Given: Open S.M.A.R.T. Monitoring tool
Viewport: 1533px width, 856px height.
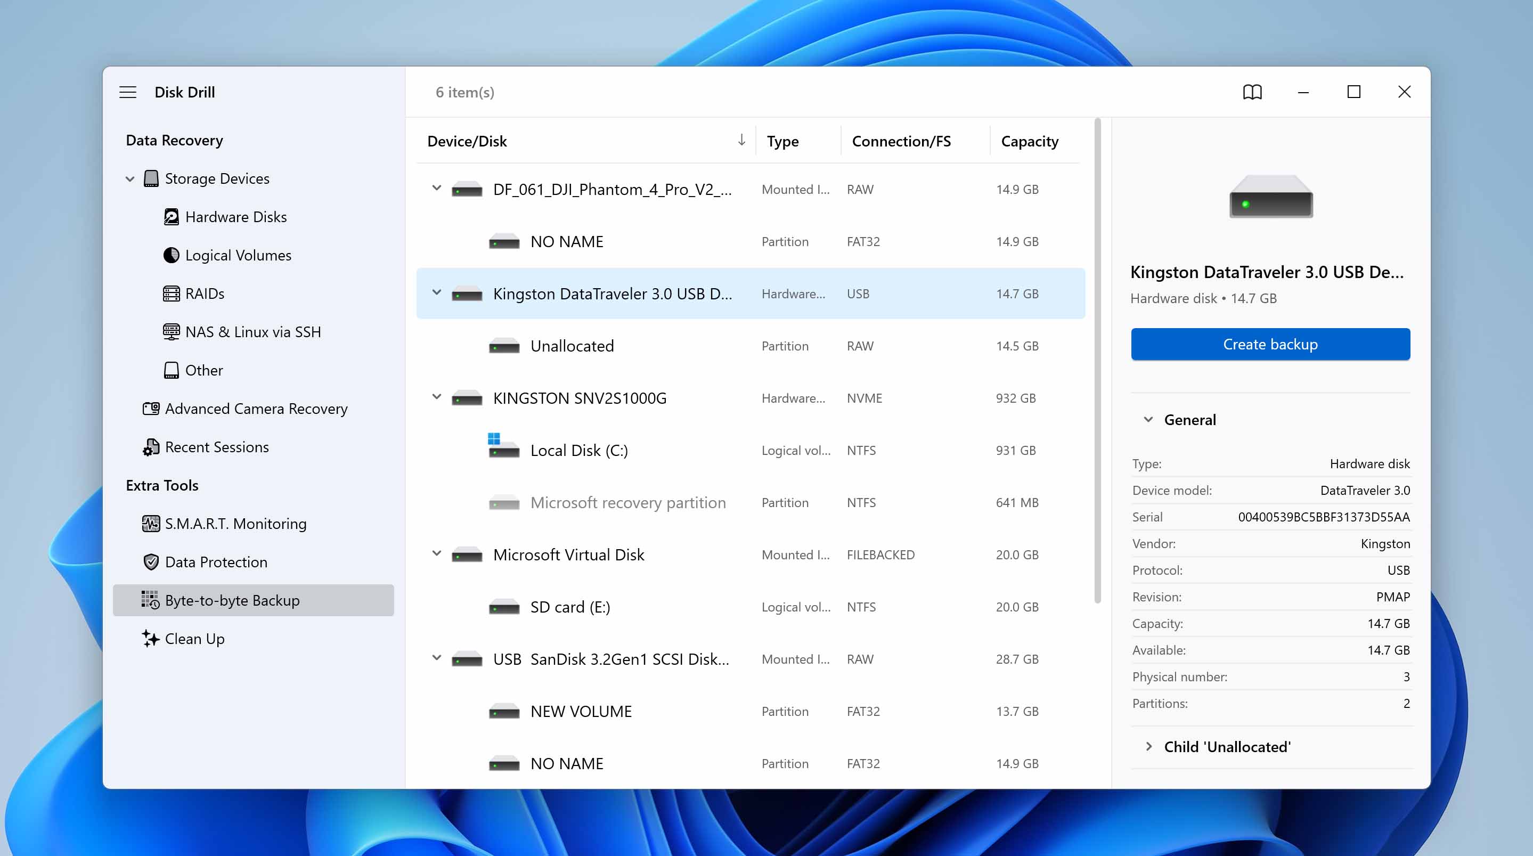Looking at the screenshot, I should click(x=235, y=524).
